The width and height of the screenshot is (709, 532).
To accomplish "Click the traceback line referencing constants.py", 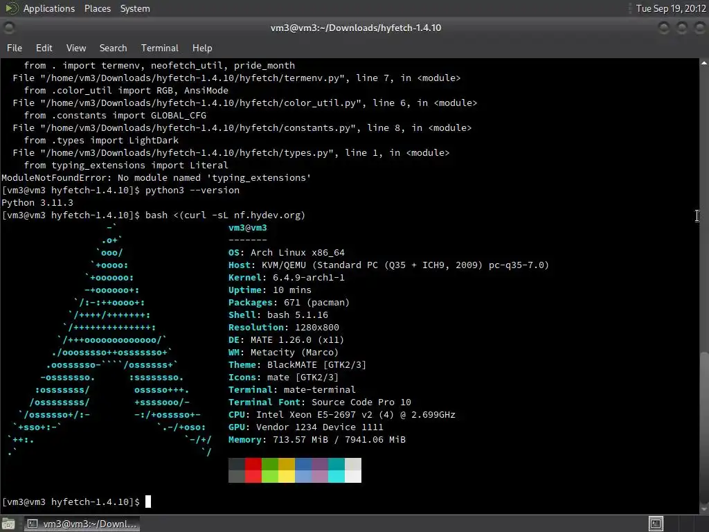I will (x=242, y=128).
